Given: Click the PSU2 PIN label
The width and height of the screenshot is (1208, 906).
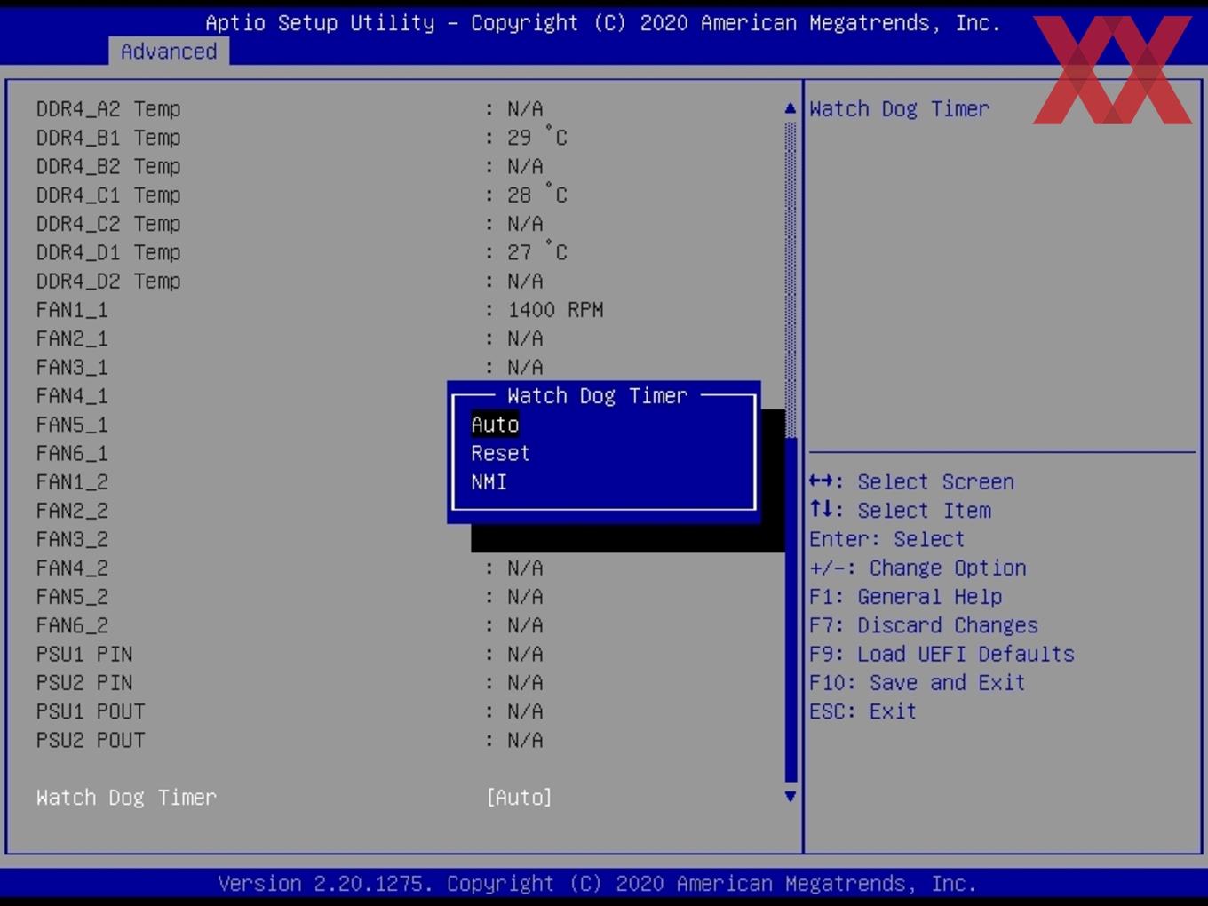Looking at the screenshot, I should (x=84, y=683).
